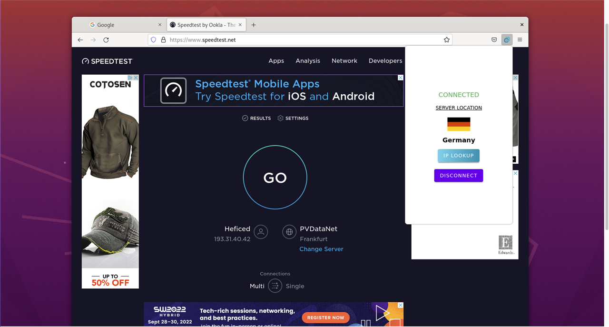Click the CONNECTED status text
Image resolution: width=609 pixels, height=327 pixels.
(x=459, y=95)
